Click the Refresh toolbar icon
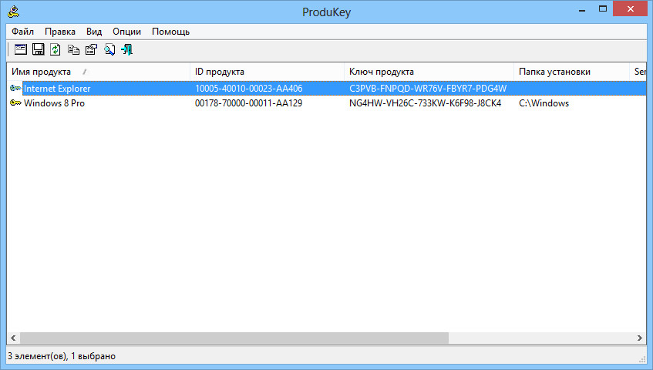The height and width of the screenshot is (370, 653). coord(56,49)
